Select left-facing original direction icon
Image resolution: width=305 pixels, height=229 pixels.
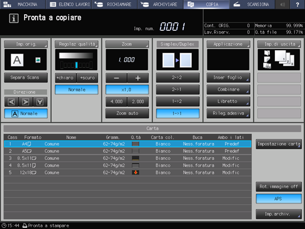pyautogui.click(x=11, y=102)
